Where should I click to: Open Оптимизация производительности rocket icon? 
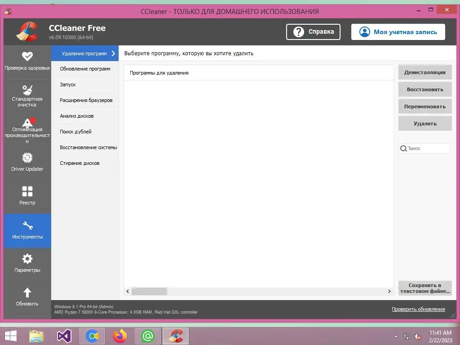28,122
